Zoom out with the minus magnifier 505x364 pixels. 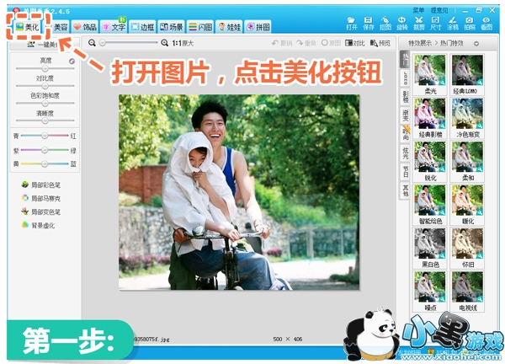[x=92, y=43]
